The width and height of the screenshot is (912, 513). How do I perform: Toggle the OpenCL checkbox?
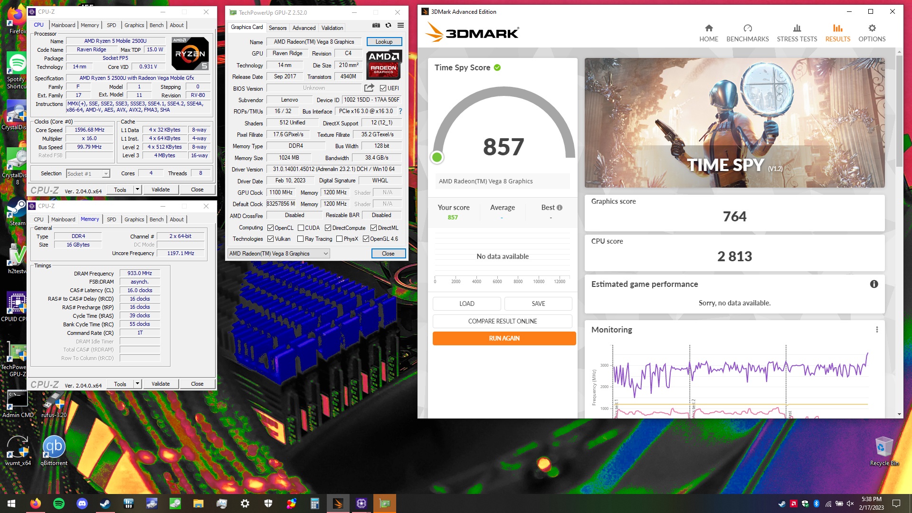(x=270, y=228)
